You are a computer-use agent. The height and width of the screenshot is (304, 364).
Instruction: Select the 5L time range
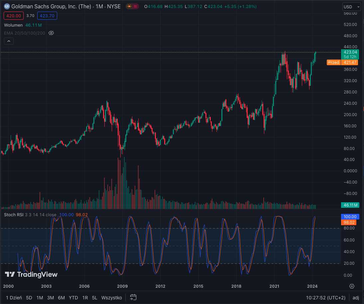[94, 297]
